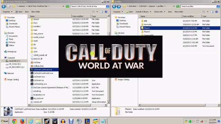Click left window vertical scrollbar
The image size is (221, 124).
pos(108,59)
